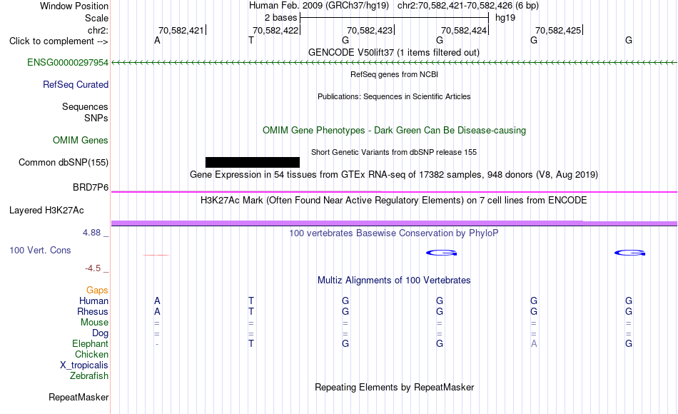This screenshot has height=414, width=678.
Task: Click 'RefSeq genes from NCBI' title
Action: click(394, 74)
